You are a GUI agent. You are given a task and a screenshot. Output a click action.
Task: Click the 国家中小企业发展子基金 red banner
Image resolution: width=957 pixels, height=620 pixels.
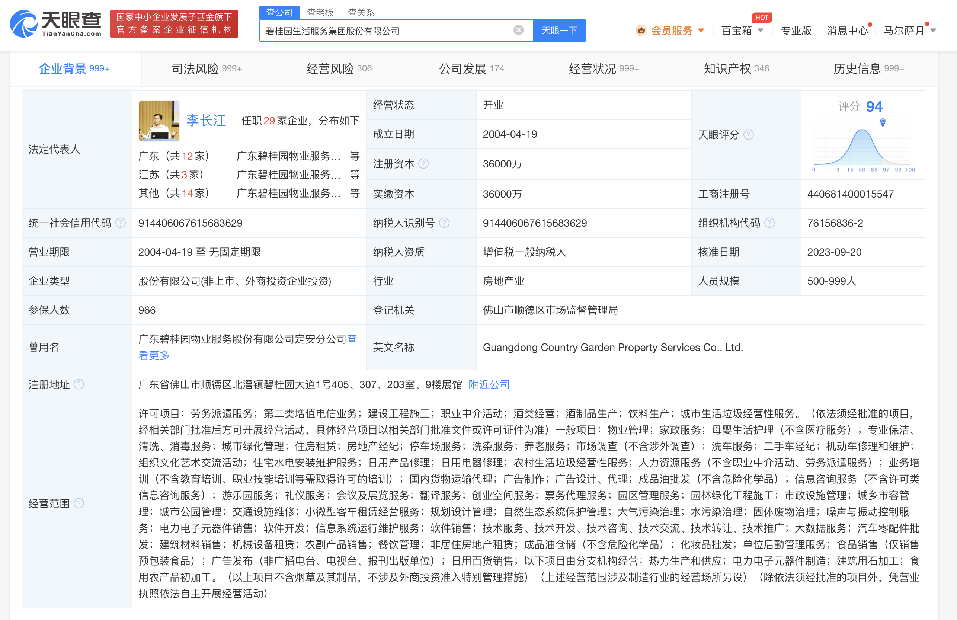[x=174, y=24]
